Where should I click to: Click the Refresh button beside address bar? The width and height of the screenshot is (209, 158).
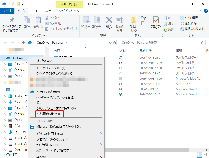115,43
